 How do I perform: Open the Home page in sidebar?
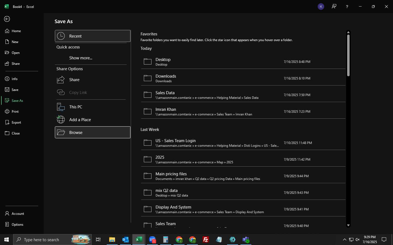[x=22, y=31]
